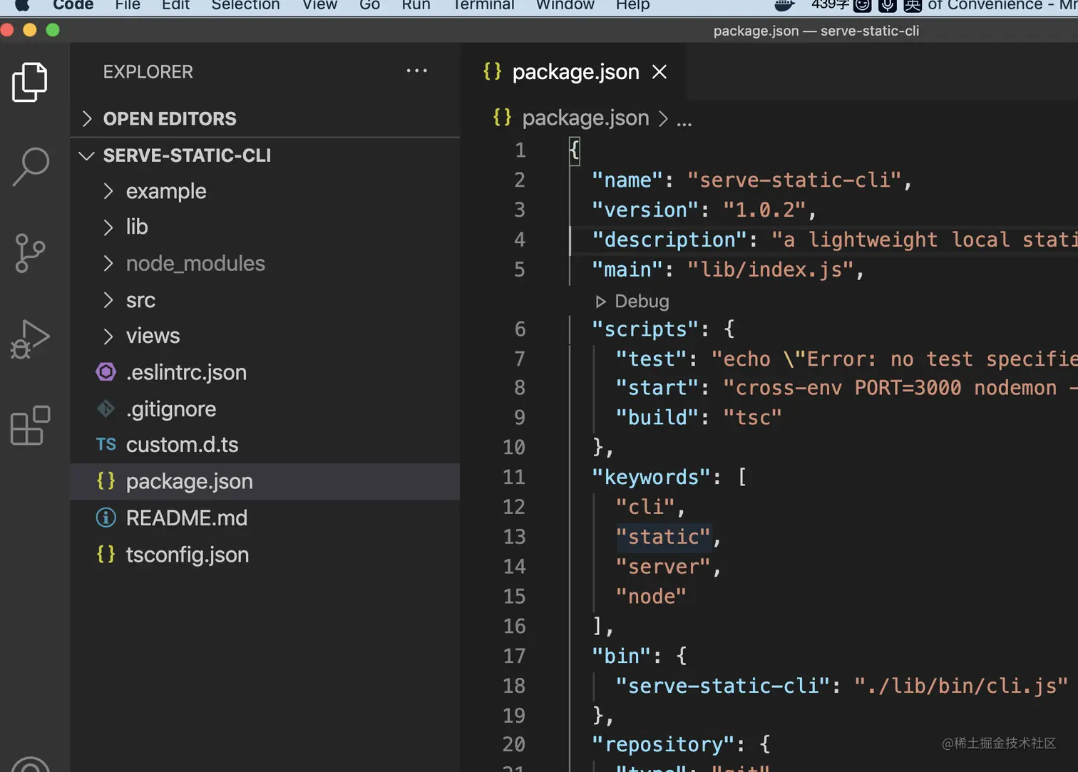Open the Window menu

click(x=565, y=5)
